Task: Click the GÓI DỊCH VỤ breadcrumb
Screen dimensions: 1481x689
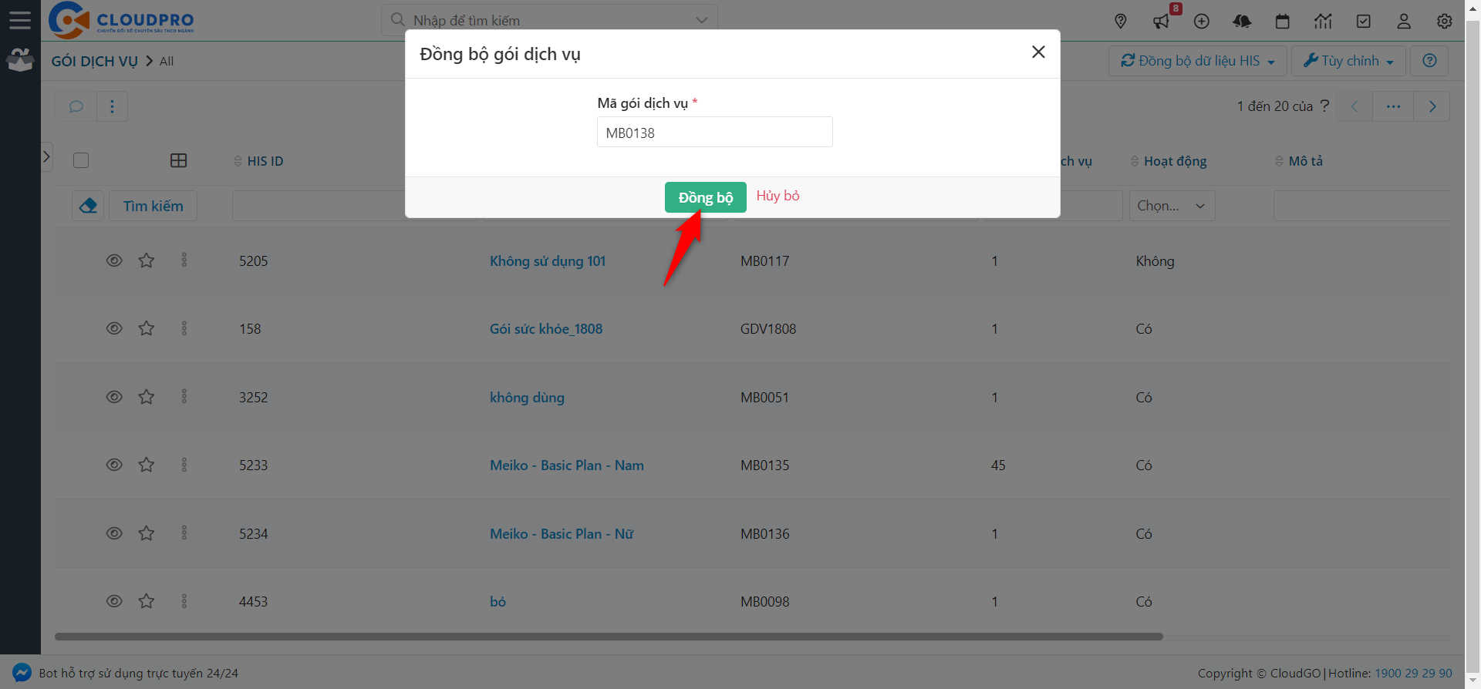Action: click(94, 61)
